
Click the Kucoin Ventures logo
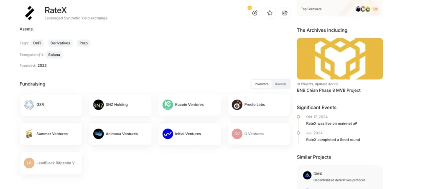click(168, 105)
